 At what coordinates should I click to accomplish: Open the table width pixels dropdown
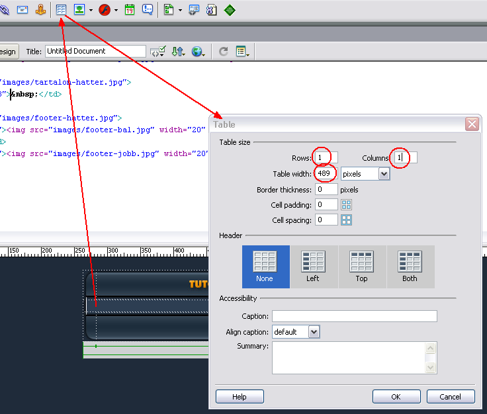click(384, 174)
